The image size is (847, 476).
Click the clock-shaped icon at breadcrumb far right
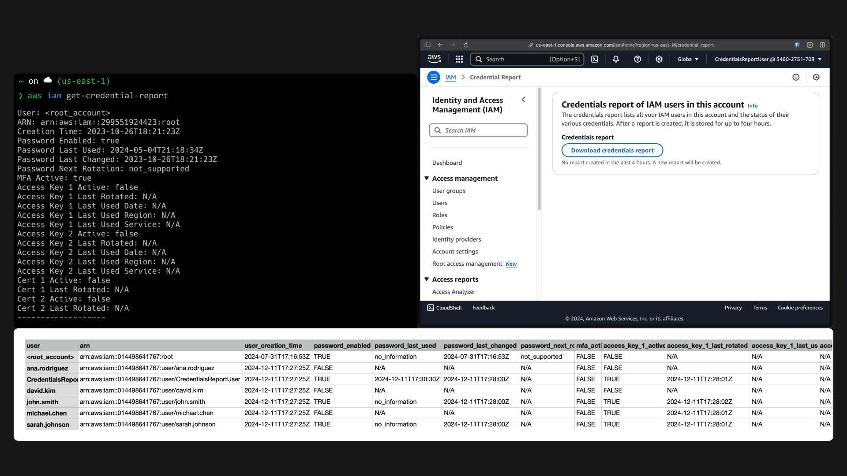point(816,77)
